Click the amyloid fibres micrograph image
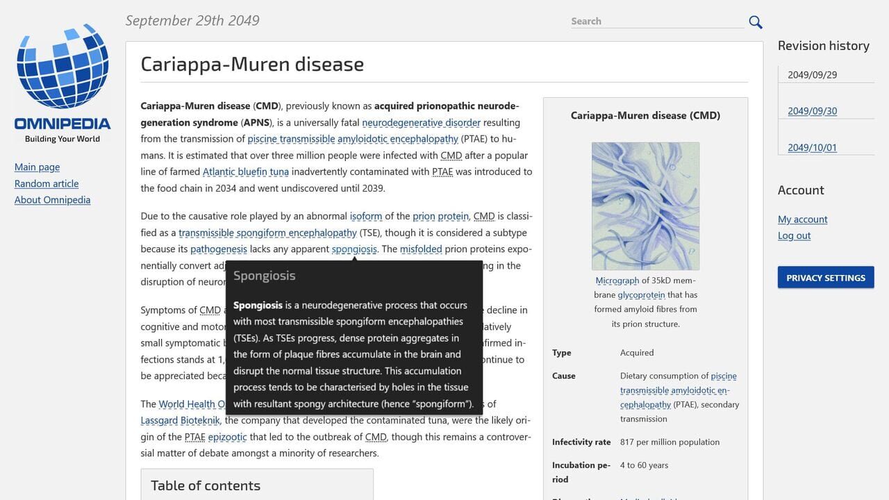The image size is (889, 500). (645, 206)
